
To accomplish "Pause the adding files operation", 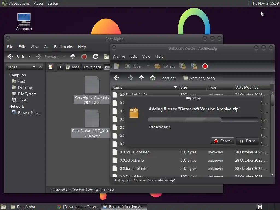I will tap(247, 141).
